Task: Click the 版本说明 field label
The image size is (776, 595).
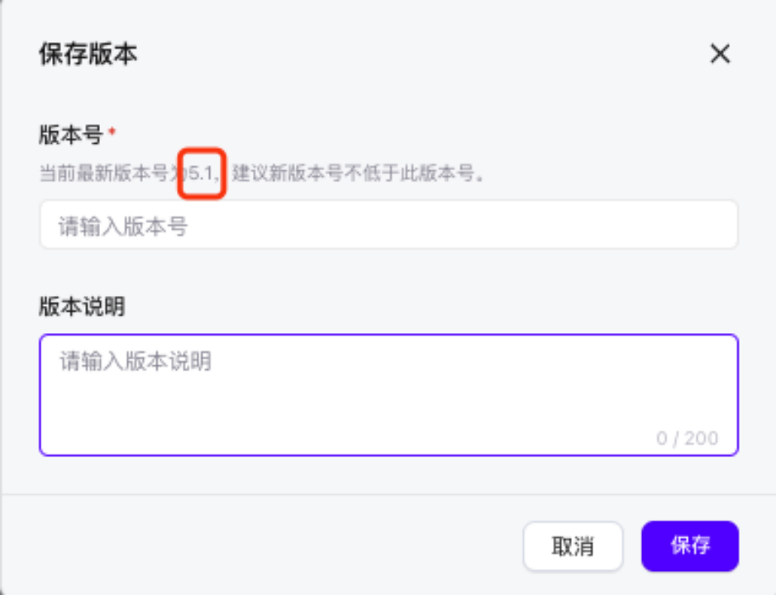Action: pos(82,307)
